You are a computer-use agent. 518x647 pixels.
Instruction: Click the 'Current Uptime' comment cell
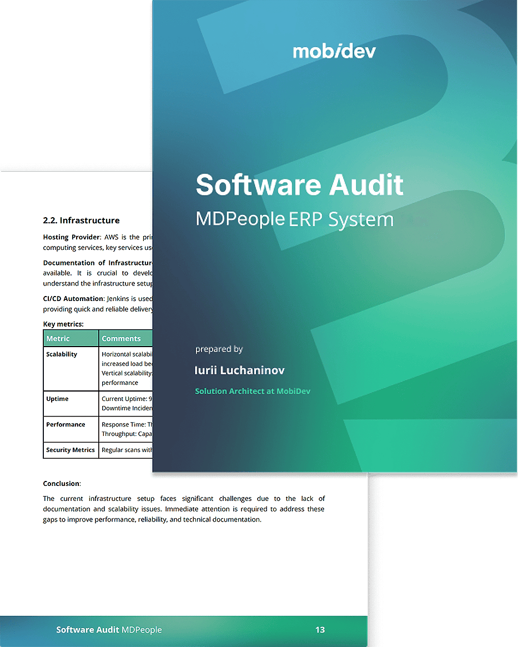[x=126, y=404]
